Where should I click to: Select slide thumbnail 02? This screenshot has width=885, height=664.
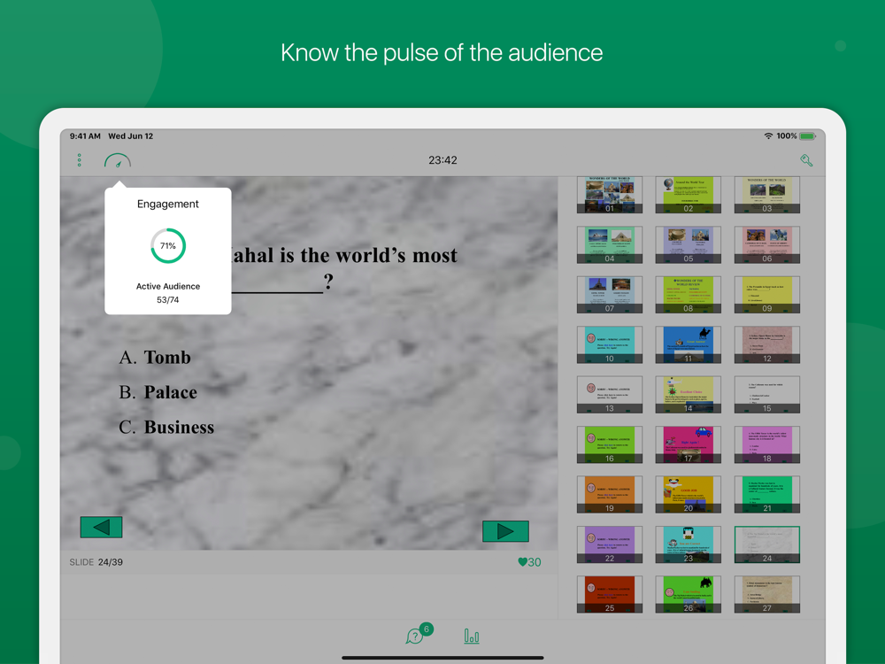click(688, 195)
